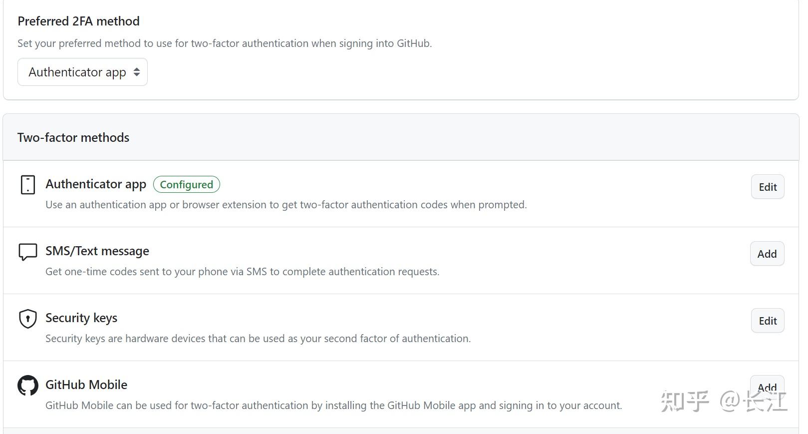Edit the Authenticator app configuration
The width and height of the screenshot is (808, 434).
(767, 187)
